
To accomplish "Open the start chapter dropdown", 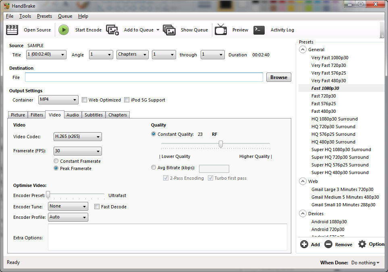I will [x=164, y=55].
